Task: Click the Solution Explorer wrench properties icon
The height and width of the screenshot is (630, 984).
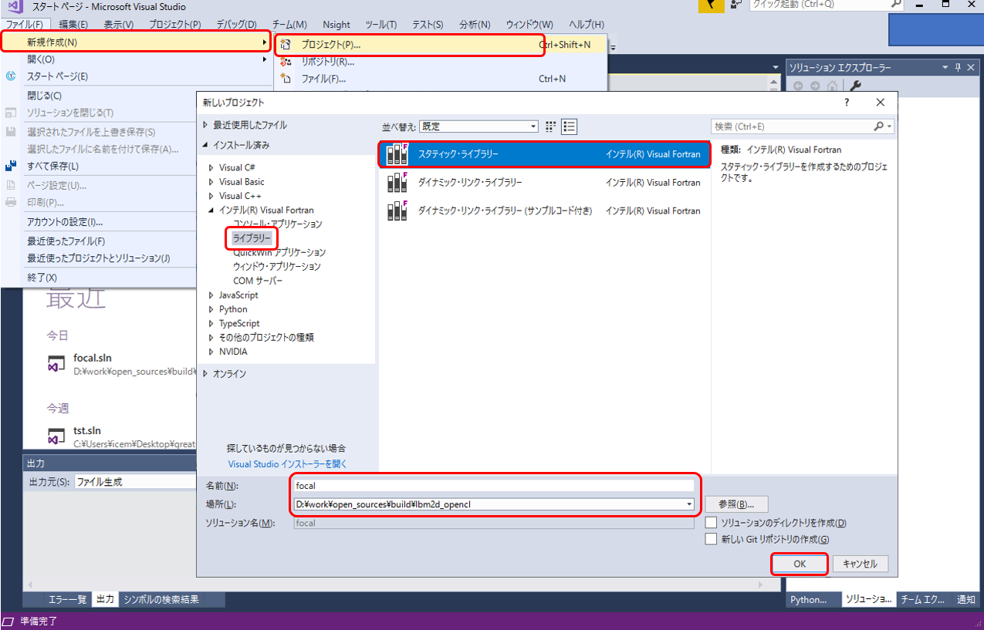Action: coord(855,86)
